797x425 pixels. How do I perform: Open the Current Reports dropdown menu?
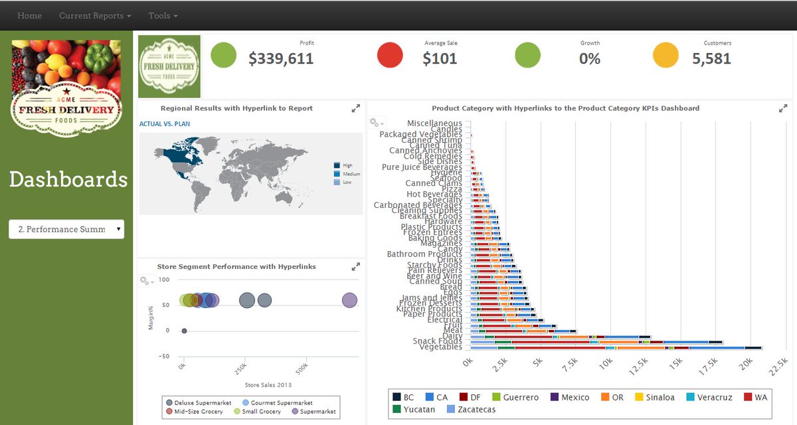point(95,15)
